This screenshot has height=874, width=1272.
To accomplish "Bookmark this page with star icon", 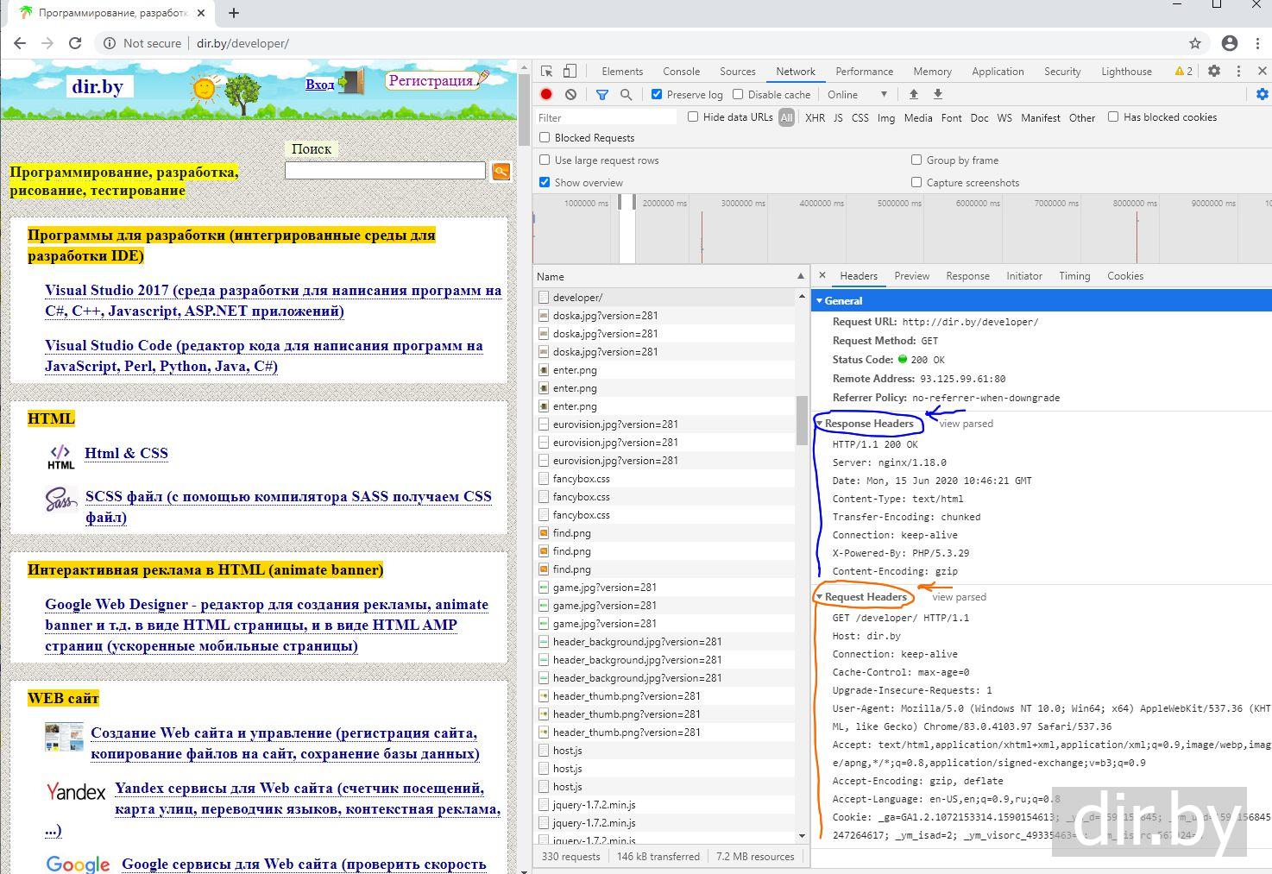I will (x=1195, y=43).
